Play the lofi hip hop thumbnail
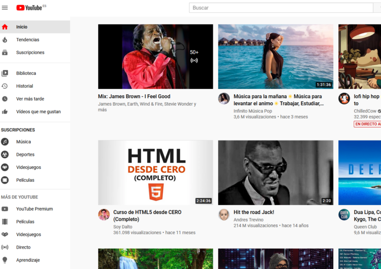The image size is (381, 269). pos(360,57)
